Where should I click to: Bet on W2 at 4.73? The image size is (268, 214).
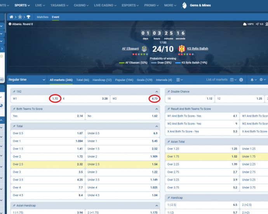click(x=135, y=99)
